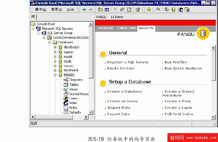The image size is (218, 142).
Task: Click the yellow star New icon
Action: [x=149, y=10]
